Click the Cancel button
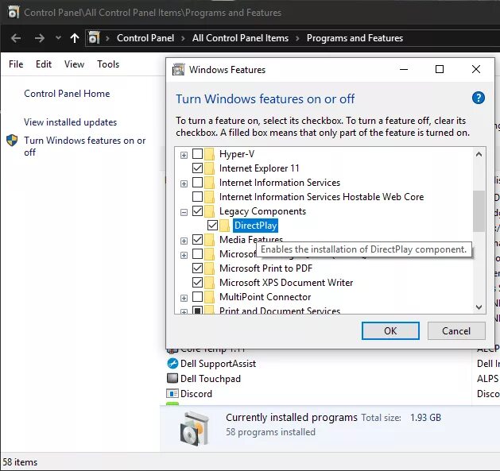 456,330
